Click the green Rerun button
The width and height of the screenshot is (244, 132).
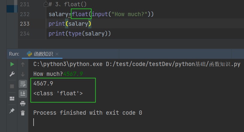click(12, 64)
